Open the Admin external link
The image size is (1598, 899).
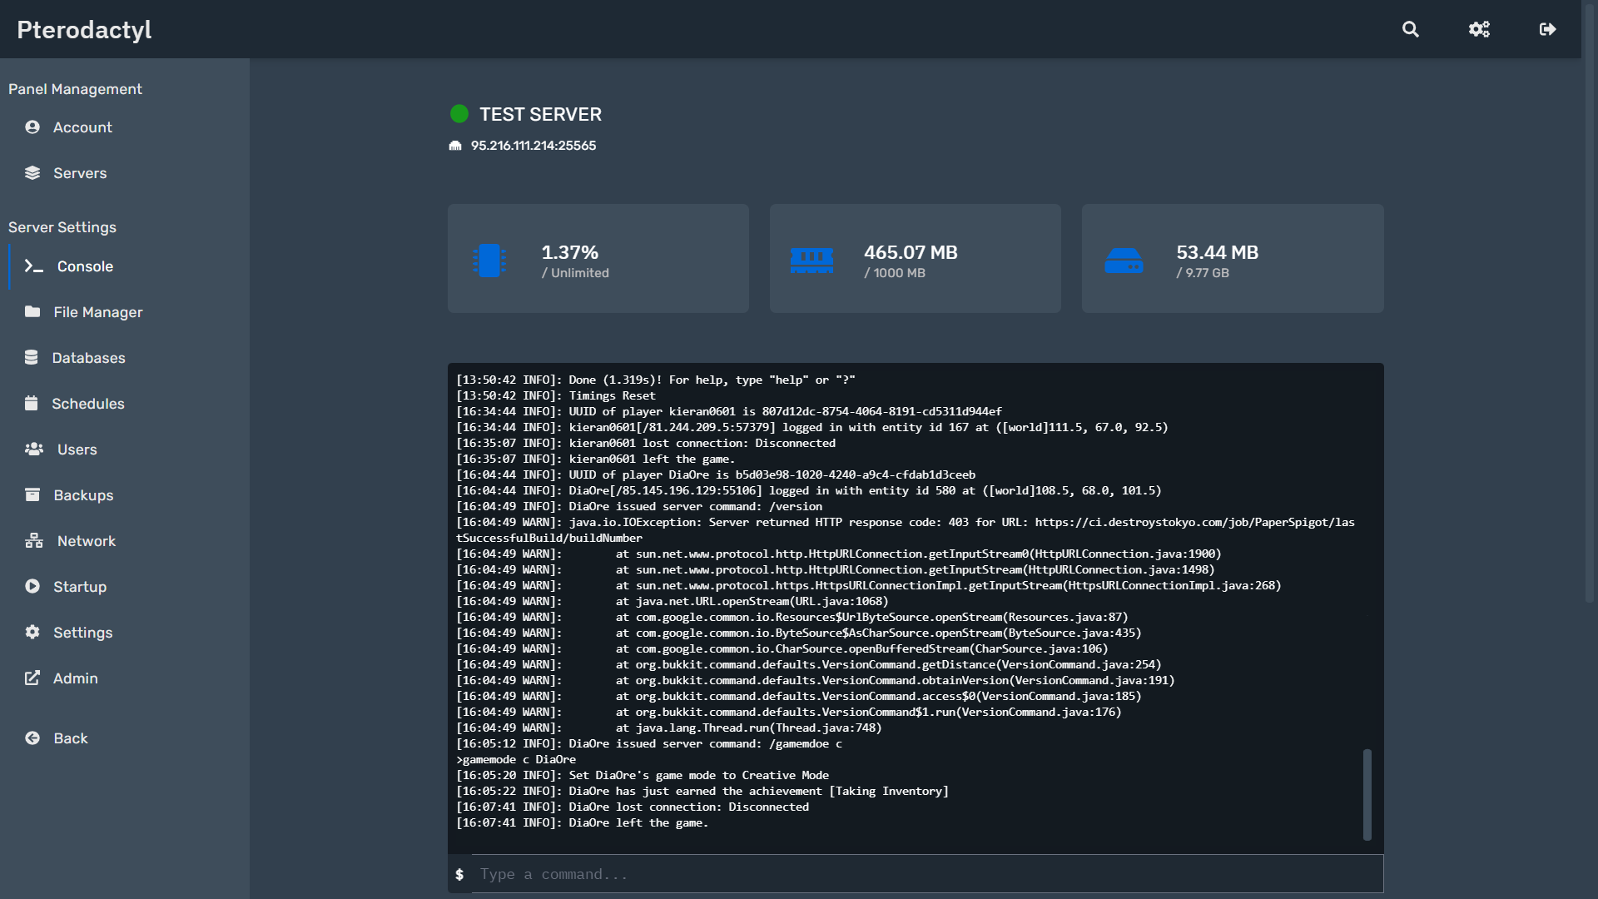pyautogui.click(x=75, y=678)
